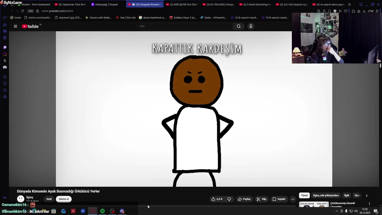This screenshot has width=382, height=215.
Task: Share video with Paylaş button
Action: point(244,199)
